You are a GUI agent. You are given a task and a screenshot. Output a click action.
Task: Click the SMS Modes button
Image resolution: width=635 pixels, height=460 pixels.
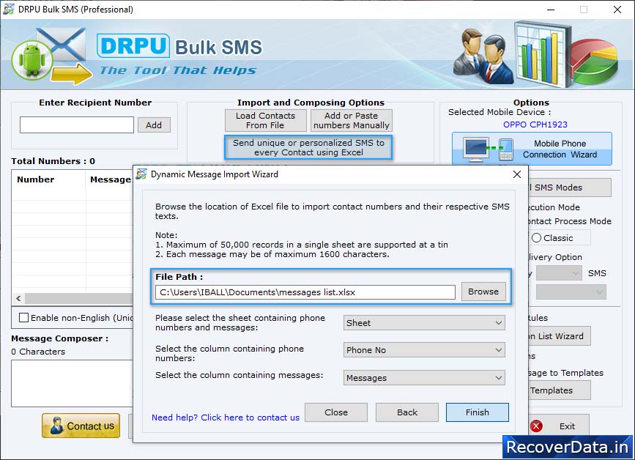tap(570, 188)
